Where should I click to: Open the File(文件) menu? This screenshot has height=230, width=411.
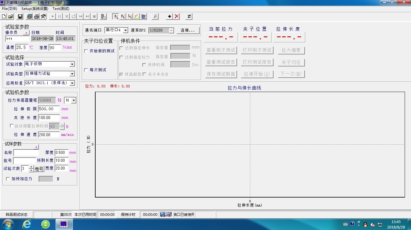point(9,9)
